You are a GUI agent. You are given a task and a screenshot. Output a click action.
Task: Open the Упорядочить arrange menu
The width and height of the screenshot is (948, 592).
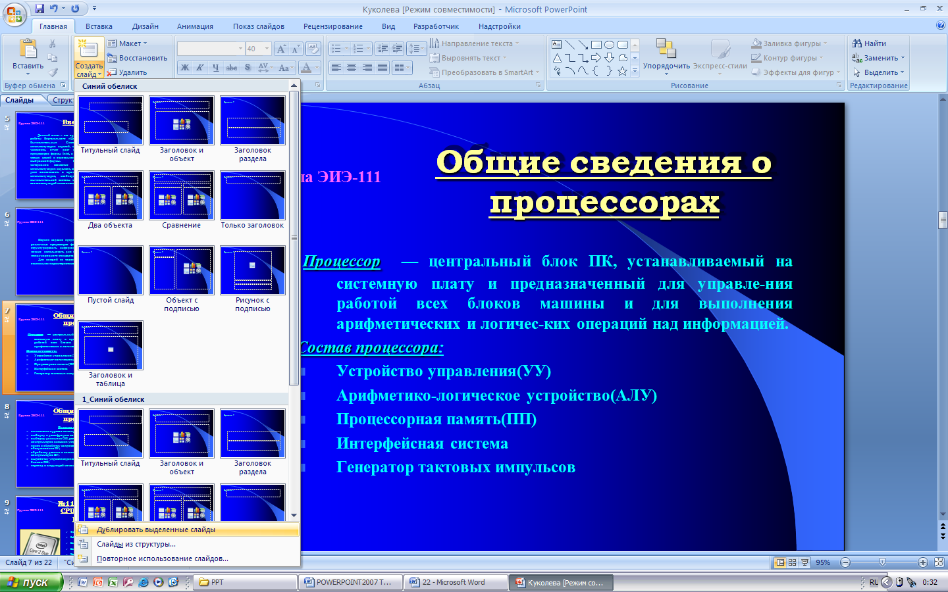pos(666,58)
